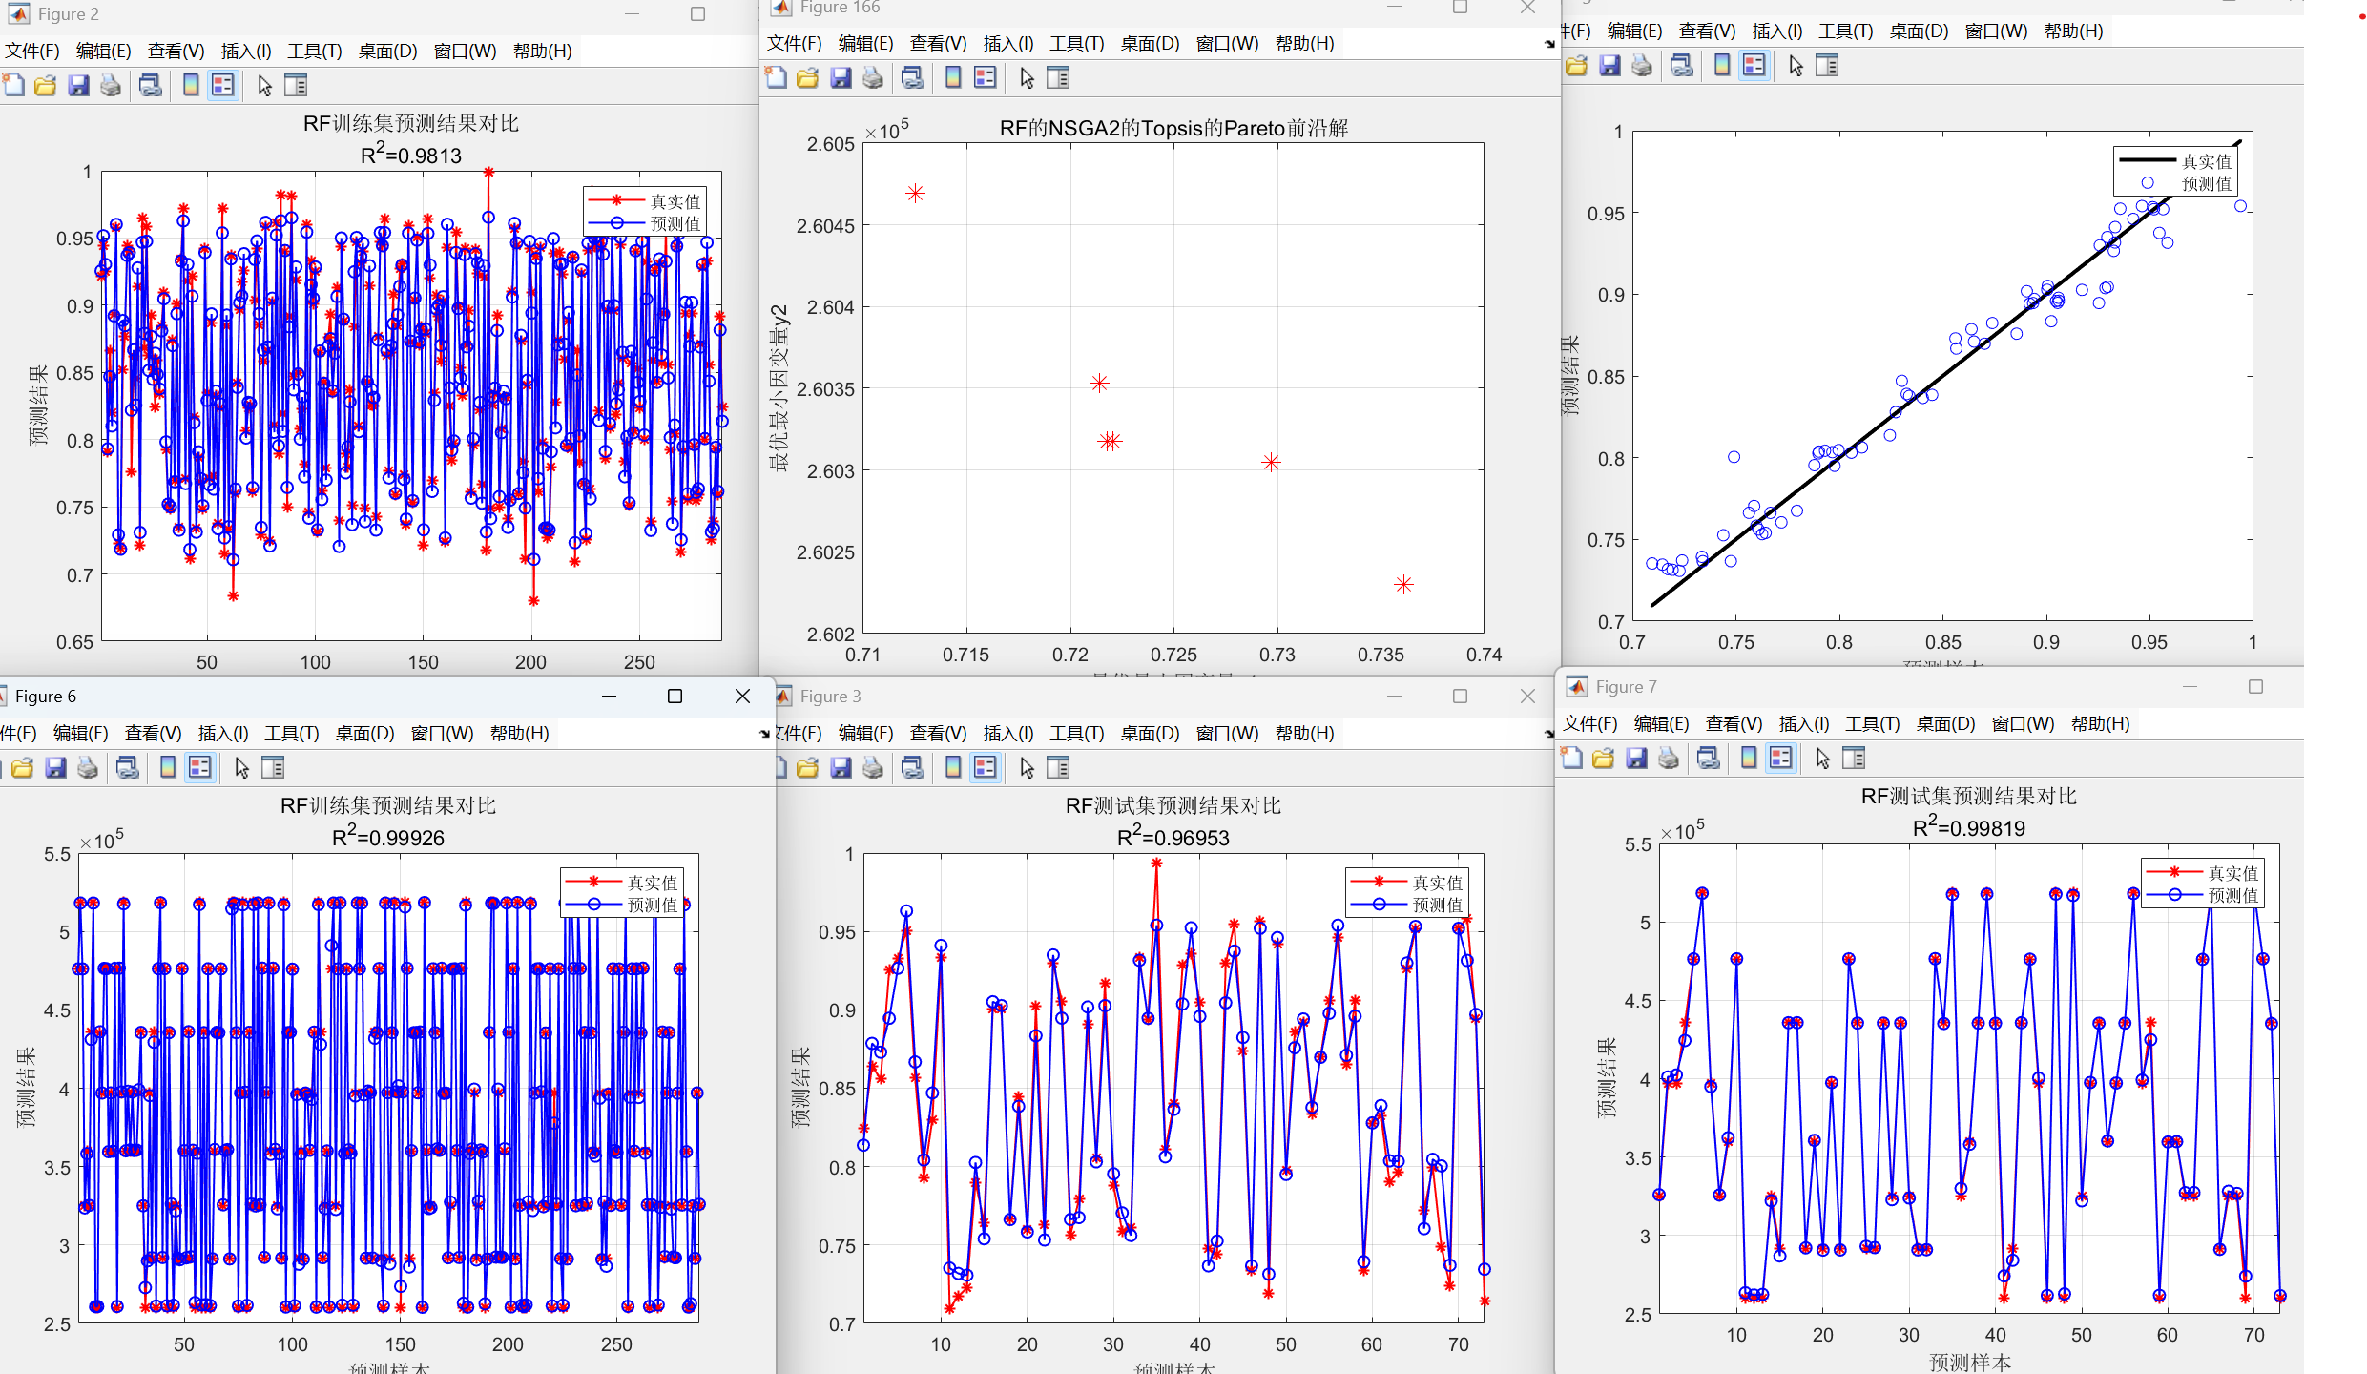Click dock arrow at Figure 6 menu bar
2367x1374 pixels.
click(x=764, y=734)
